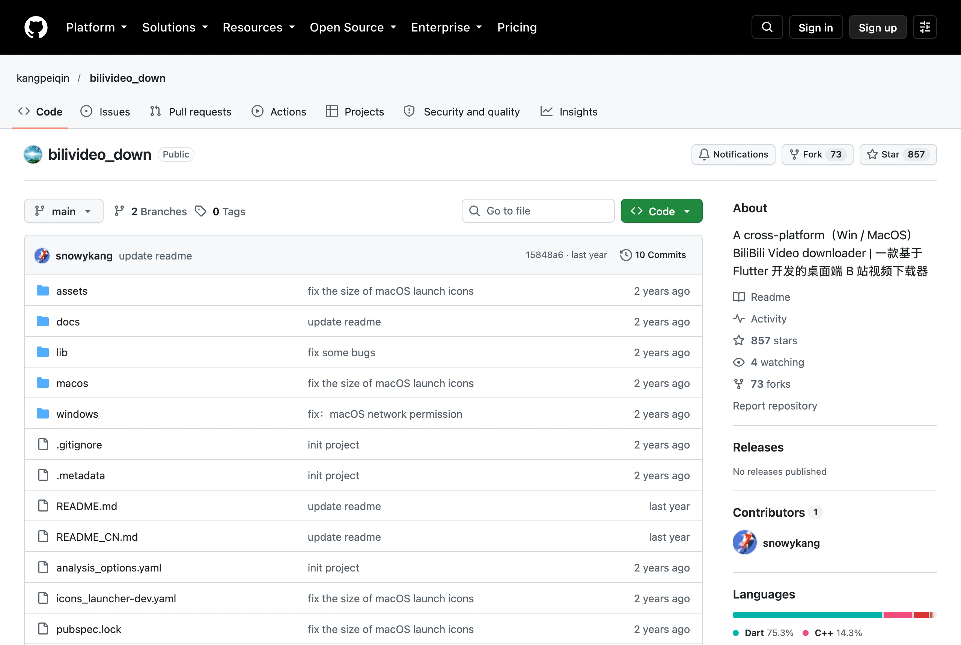This screenshot has height=645, width=961.
Task: Click the README_CN.md file icon
Action: tap(43, 536)
